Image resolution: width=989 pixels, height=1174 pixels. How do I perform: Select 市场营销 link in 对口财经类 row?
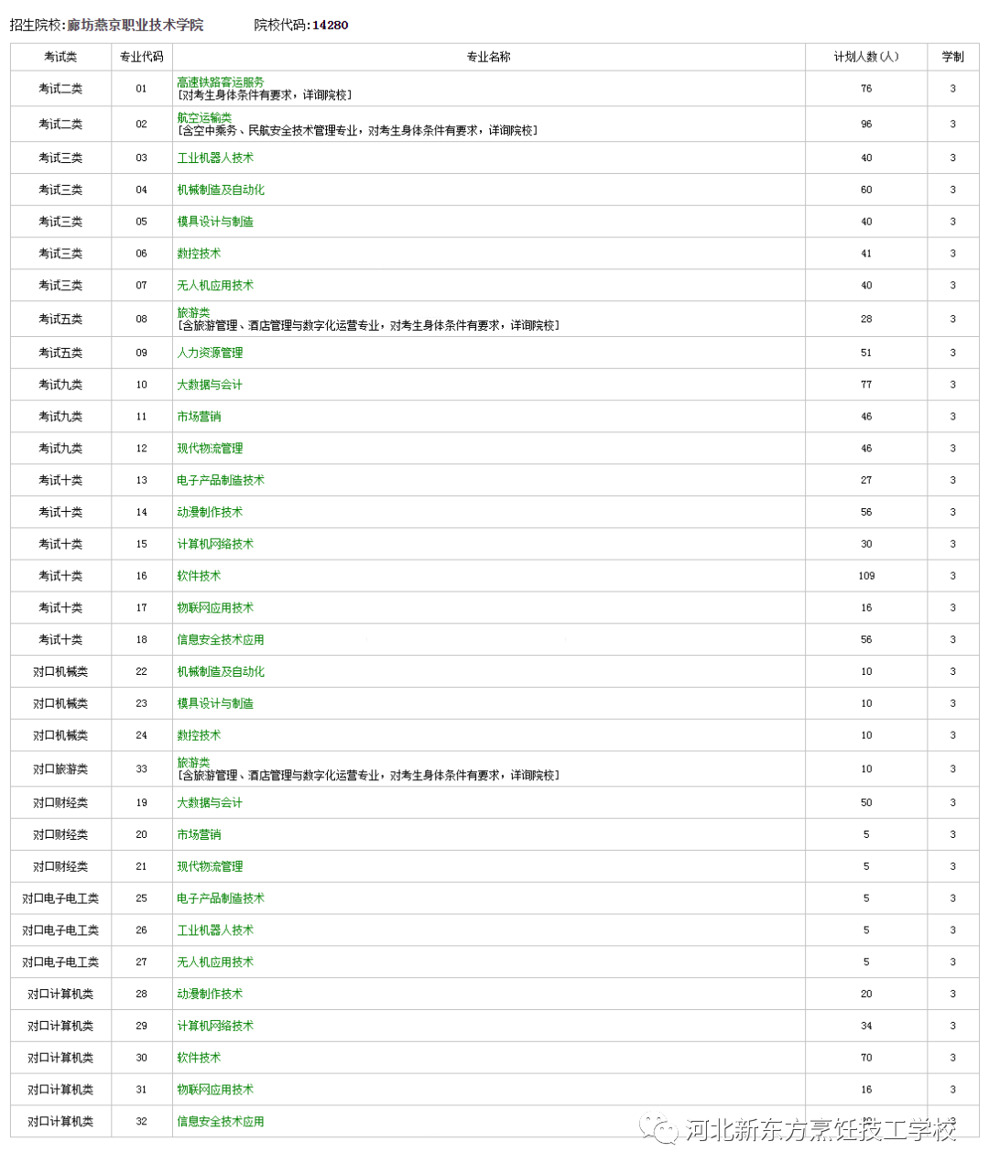click(199, 834)
